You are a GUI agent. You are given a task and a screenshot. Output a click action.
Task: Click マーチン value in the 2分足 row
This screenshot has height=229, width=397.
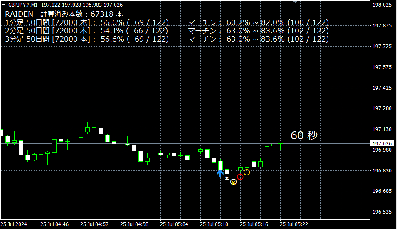259,31
